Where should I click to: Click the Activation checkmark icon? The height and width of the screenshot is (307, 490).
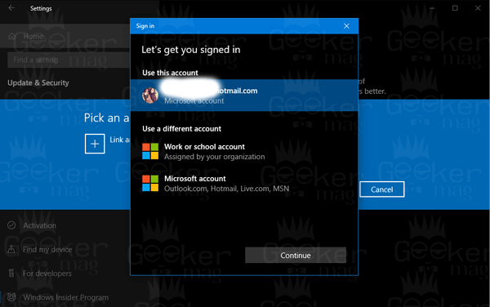coord(11,225)
